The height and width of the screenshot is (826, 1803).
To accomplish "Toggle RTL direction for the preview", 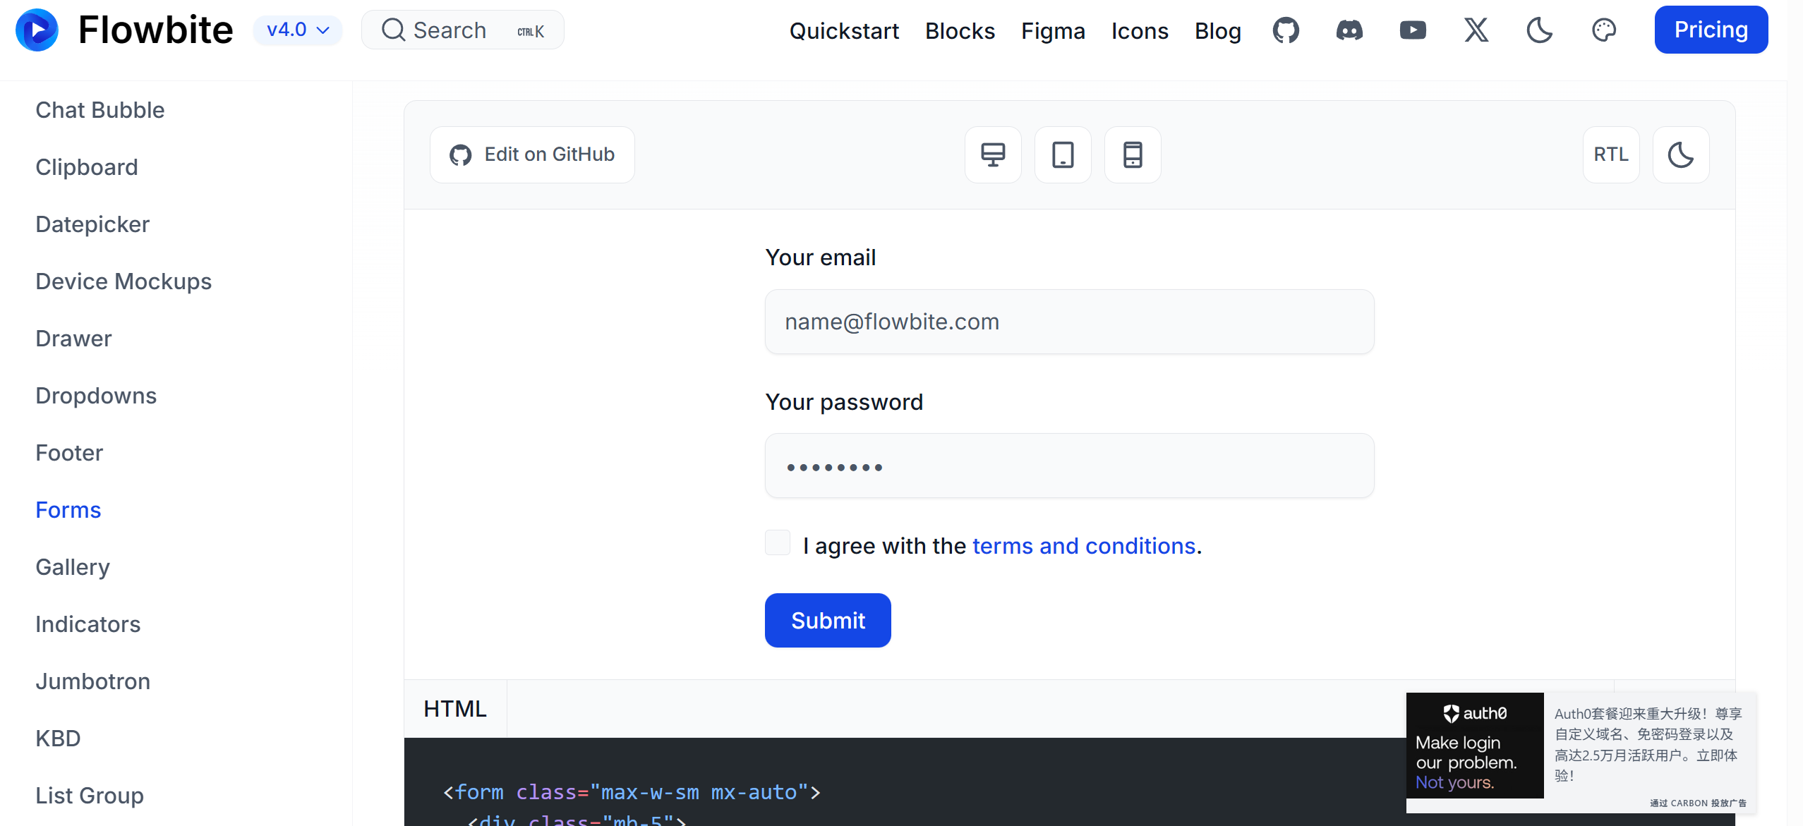I will (x=1611, y=154).
